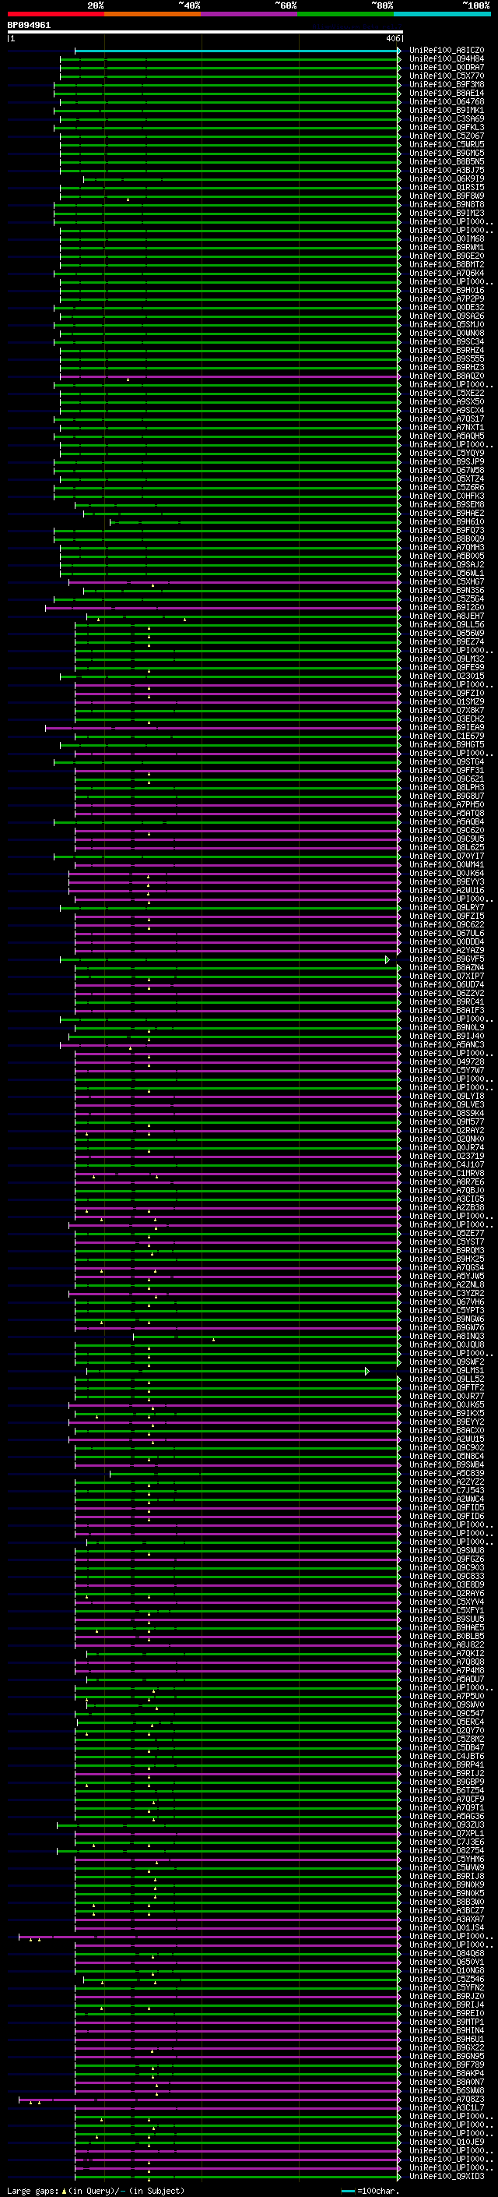Select hit label UniRef100_Q1RSI5
498x2197 pixels.
[447, 188]
